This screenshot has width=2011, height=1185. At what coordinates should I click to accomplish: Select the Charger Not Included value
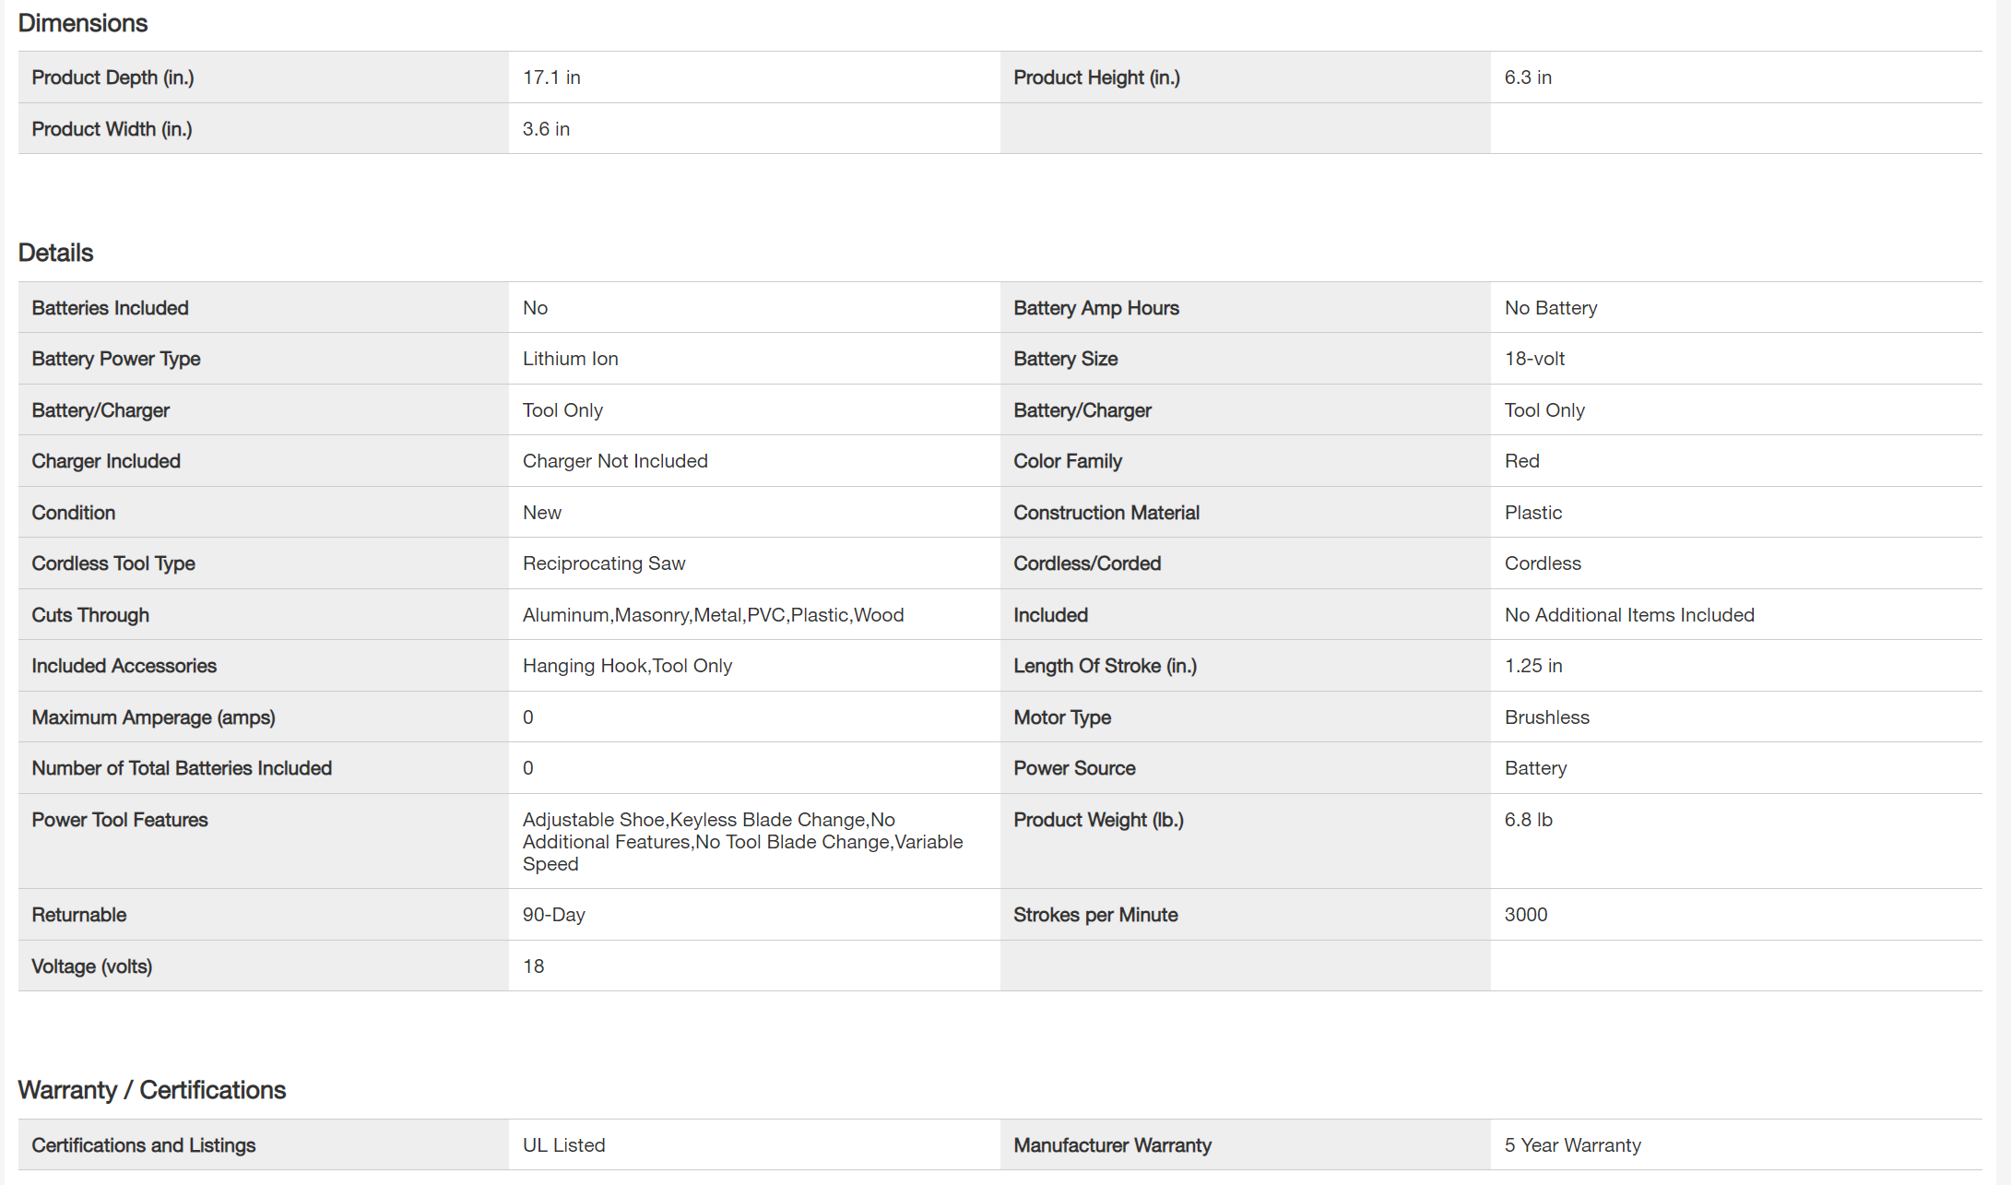tap(615, 461)
